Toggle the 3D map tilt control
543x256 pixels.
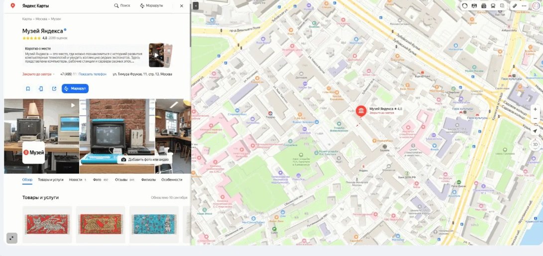point(535,144)
